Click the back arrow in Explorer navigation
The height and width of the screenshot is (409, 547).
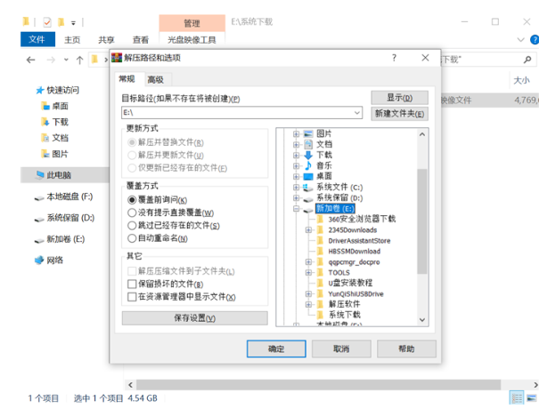[30, 60]
